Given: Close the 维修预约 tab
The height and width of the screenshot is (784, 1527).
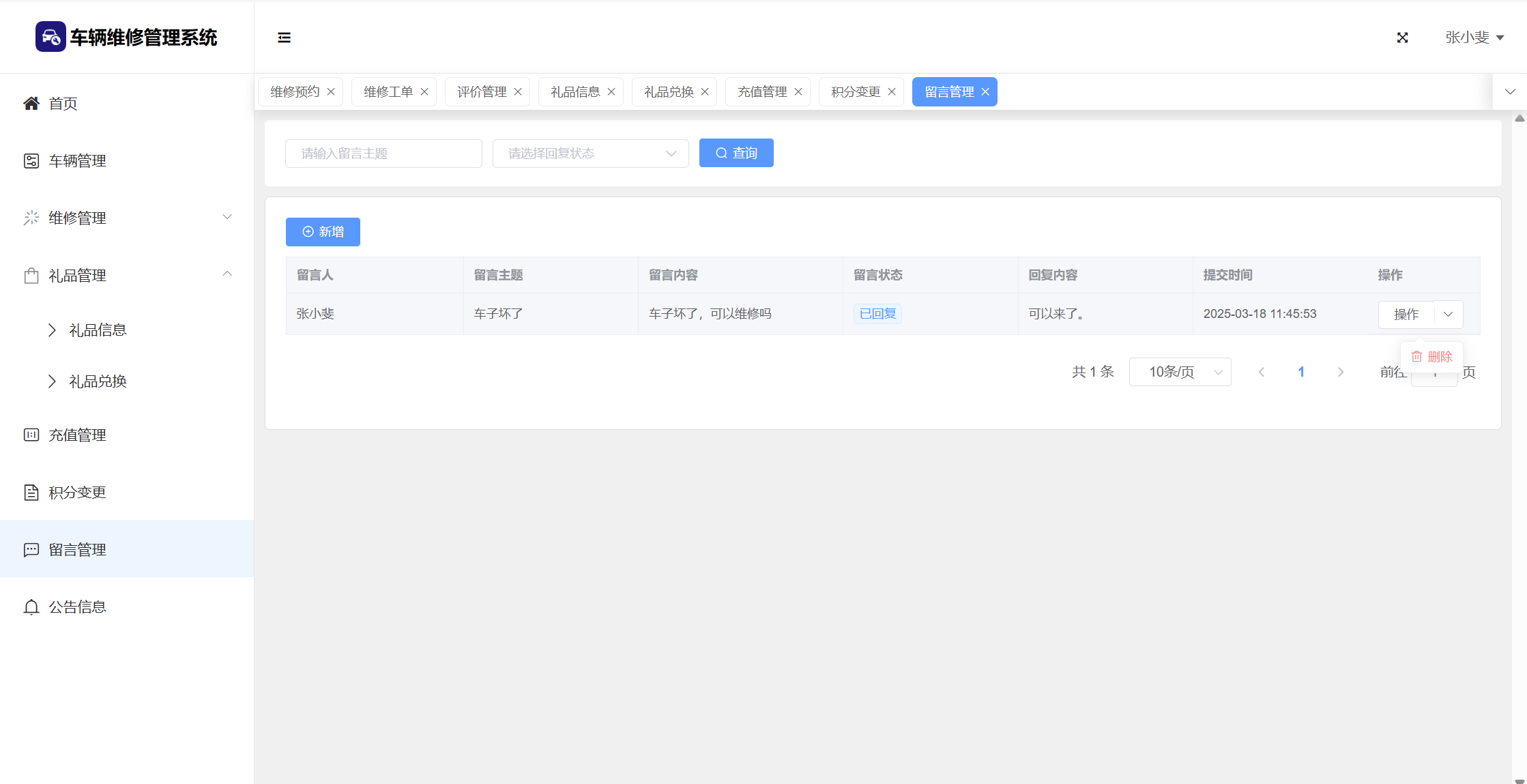Looking at the screenshot, I should pyautogui.click(x=331, y=91).
